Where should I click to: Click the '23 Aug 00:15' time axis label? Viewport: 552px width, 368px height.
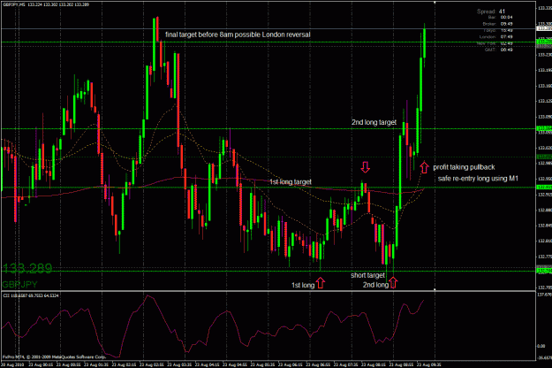pyautogui.click(x=41, y=364)
